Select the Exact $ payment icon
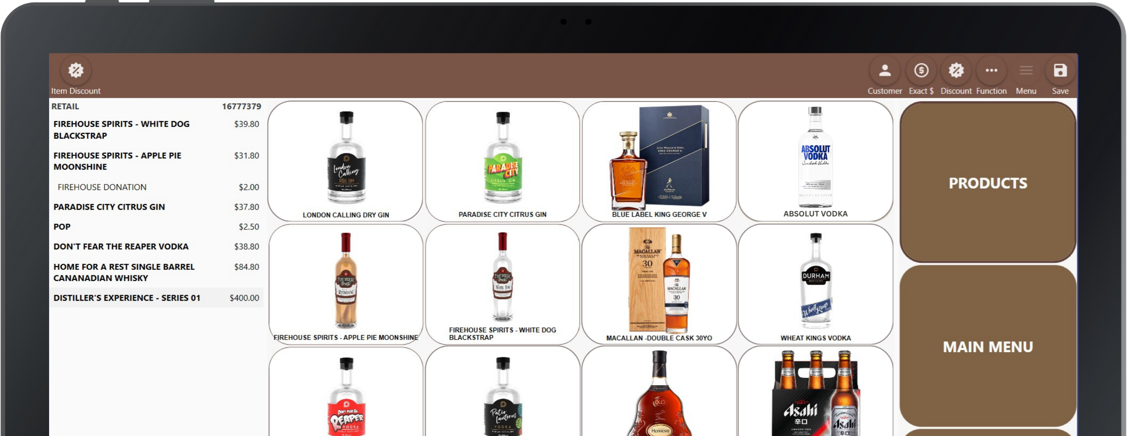This screenshot has width=1131, height=436. point(921,70)
